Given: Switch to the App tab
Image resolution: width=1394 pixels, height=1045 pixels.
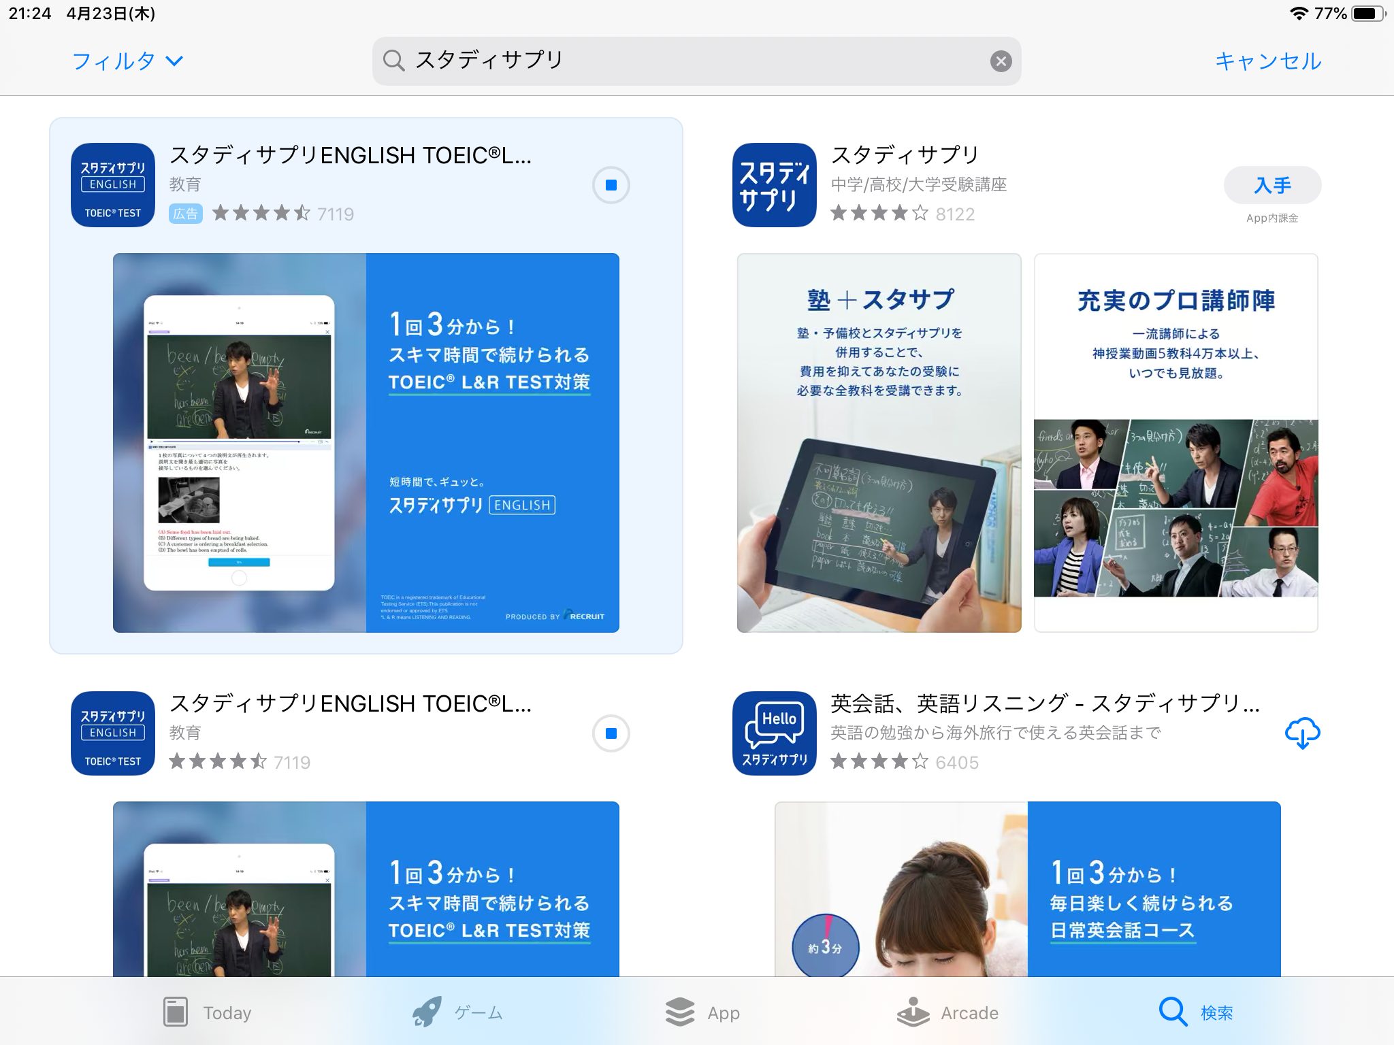Looking at the screenshot, I should pos(703,1012).
